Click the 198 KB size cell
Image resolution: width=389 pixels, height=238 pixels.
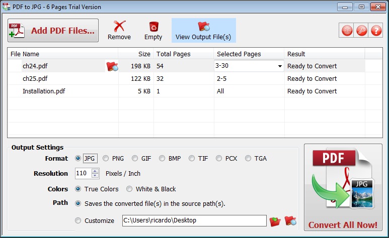[140, 66]
